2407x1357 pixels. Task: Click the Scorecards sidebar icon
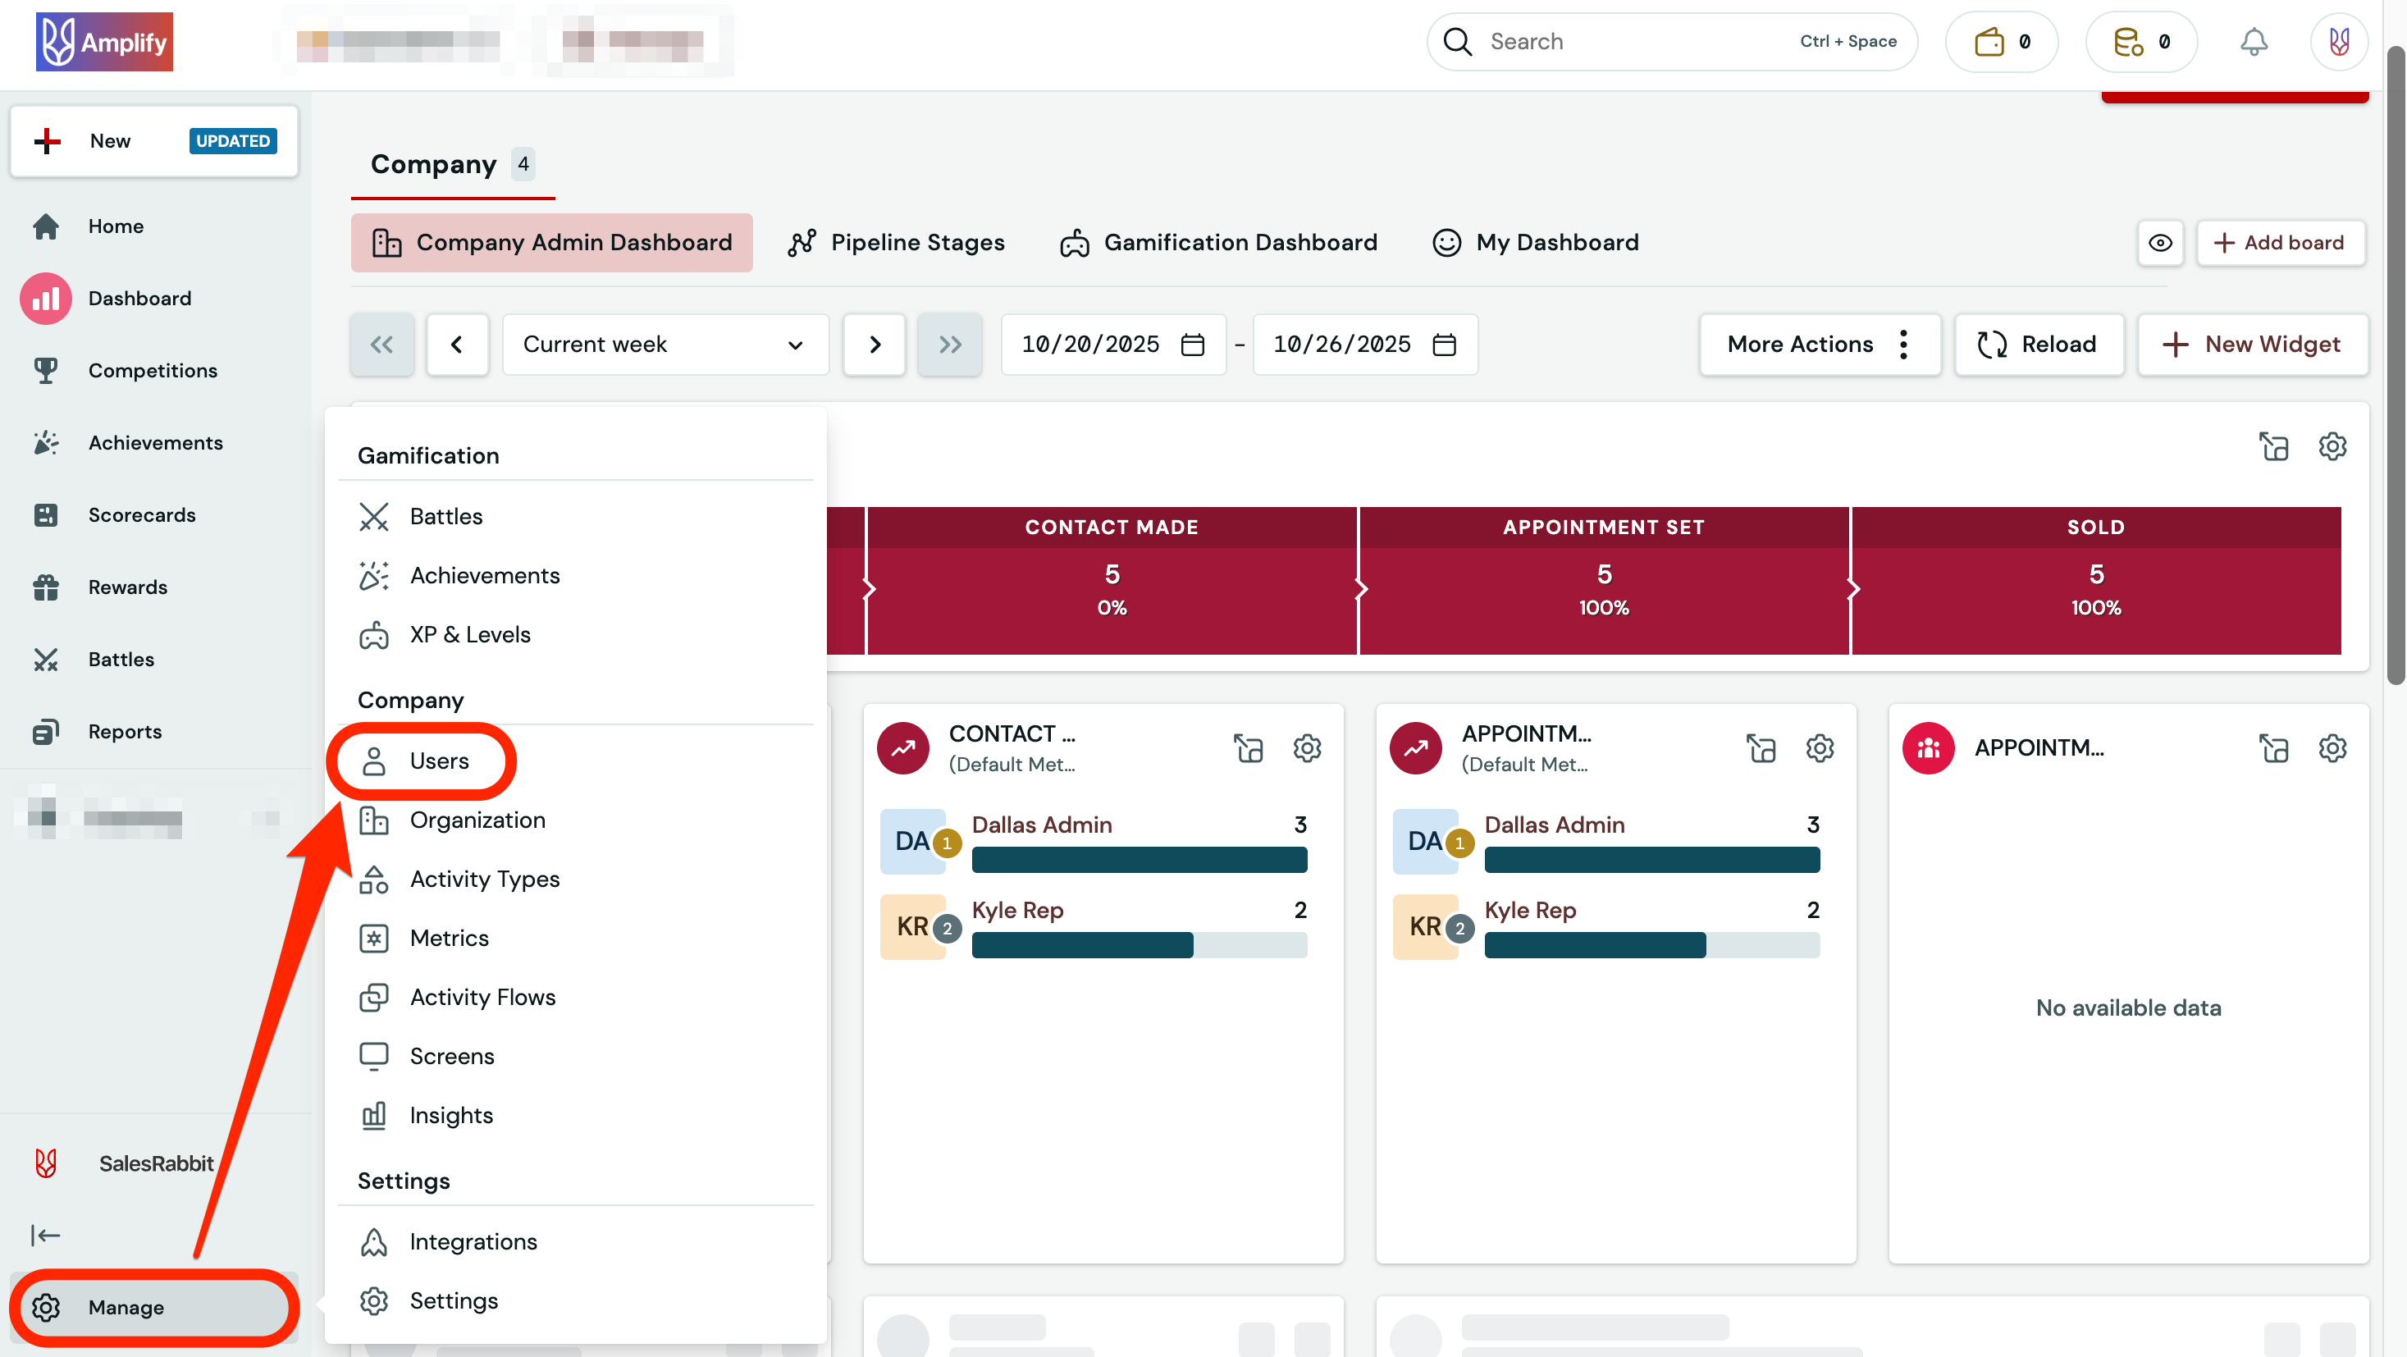[x=45, y=515]
